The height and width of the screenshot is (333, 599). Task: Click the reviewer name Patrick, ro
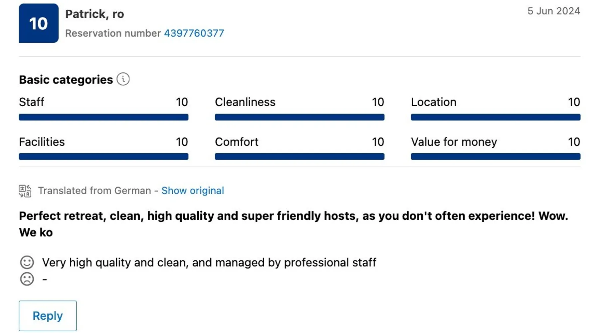pyautogui.click(x=95, y=14)
